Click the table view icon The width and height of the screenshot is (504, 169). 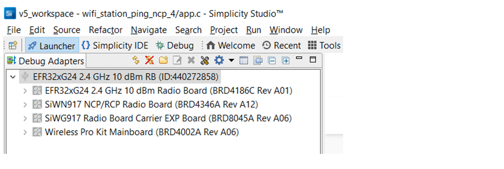pyautogui.click(x=244, y=60)
